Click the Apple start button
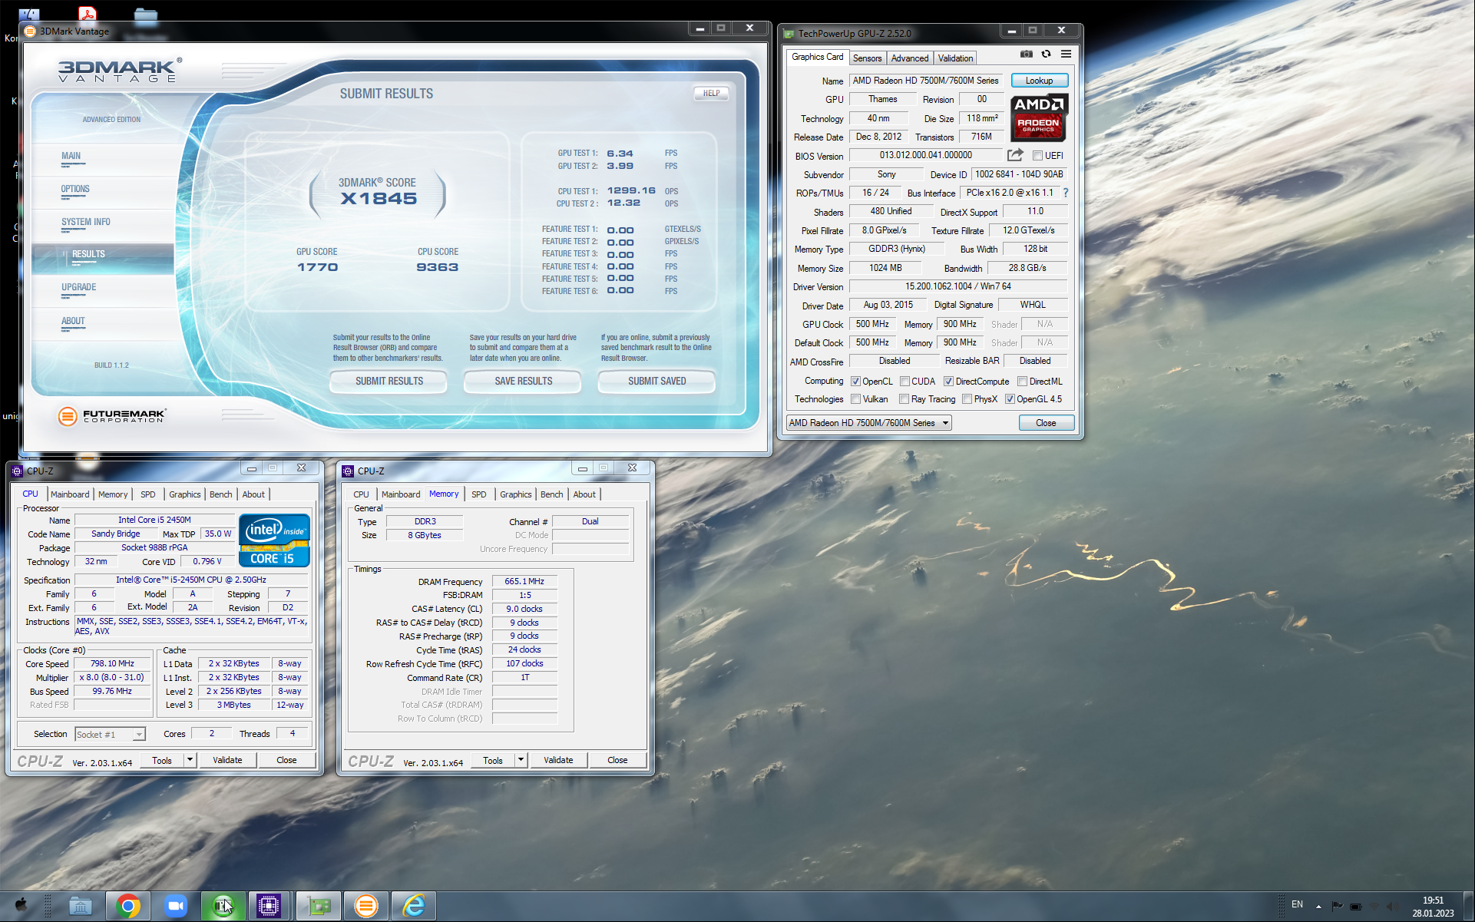The width and height of the screenshot is (1475, 922). (x=21, y=906)
